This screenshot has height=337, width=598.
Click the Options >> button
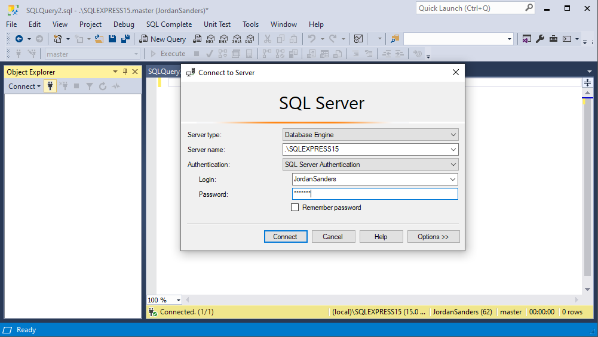(433, 236)
